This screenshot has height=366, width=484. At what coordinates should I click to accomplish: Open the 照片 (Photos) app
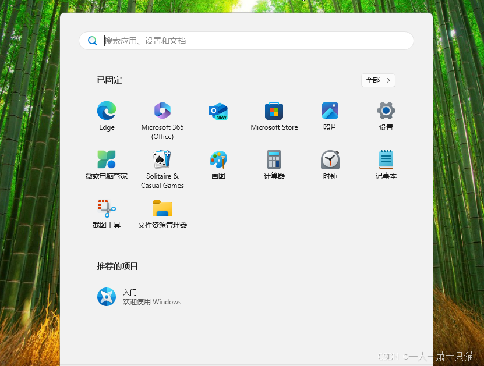pyautogui.click(x=330, y=111)
